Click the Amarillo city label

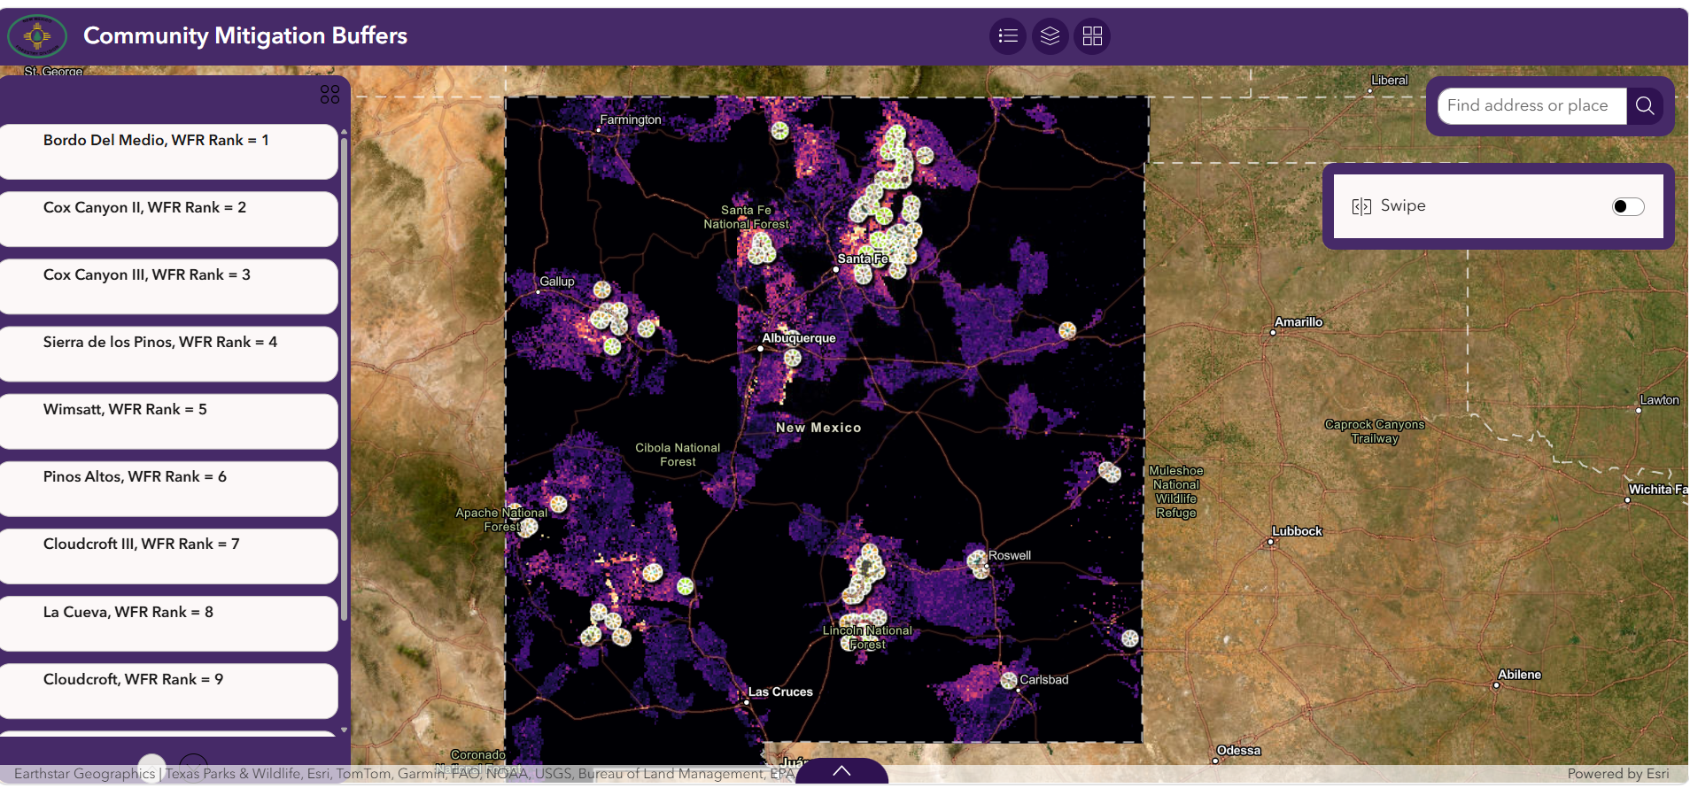click(1299, 322)
